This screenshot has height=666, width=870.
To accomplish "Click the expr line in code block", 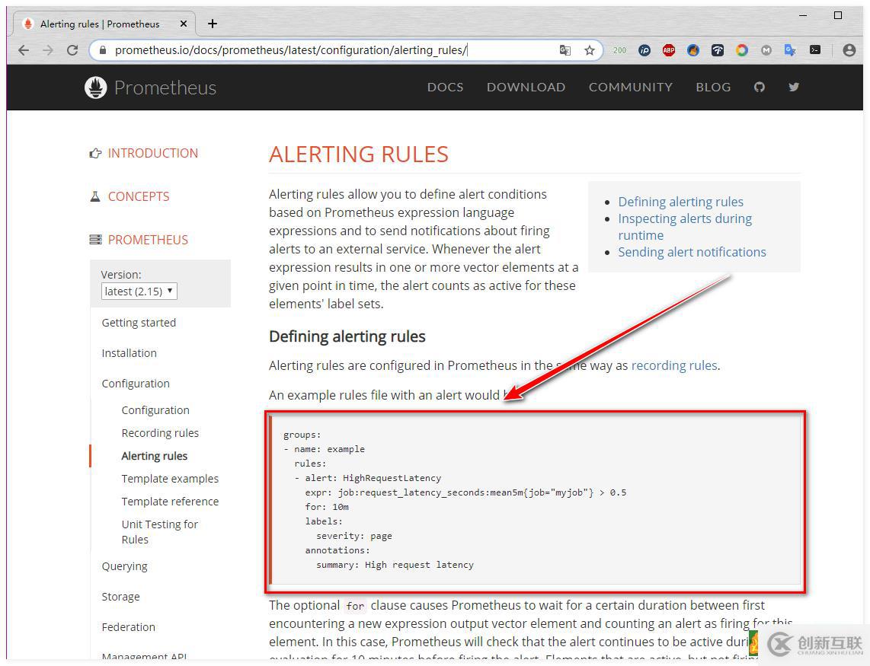I will [x=465, y=492].
